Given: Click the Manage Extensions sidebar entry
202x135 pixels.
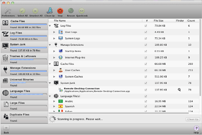Looking at the screenshot, I should coord(25,71).
